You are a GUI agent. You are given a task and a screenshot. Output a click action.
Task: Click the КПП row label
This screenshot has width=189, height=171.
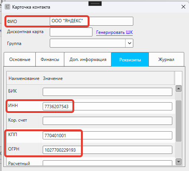(x=13, y=135)
